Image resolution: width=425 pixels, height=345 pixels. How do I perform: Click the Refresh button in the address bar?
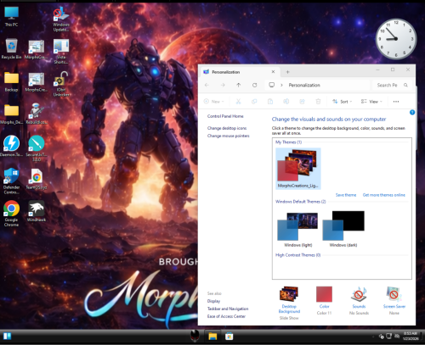point(254,85)
